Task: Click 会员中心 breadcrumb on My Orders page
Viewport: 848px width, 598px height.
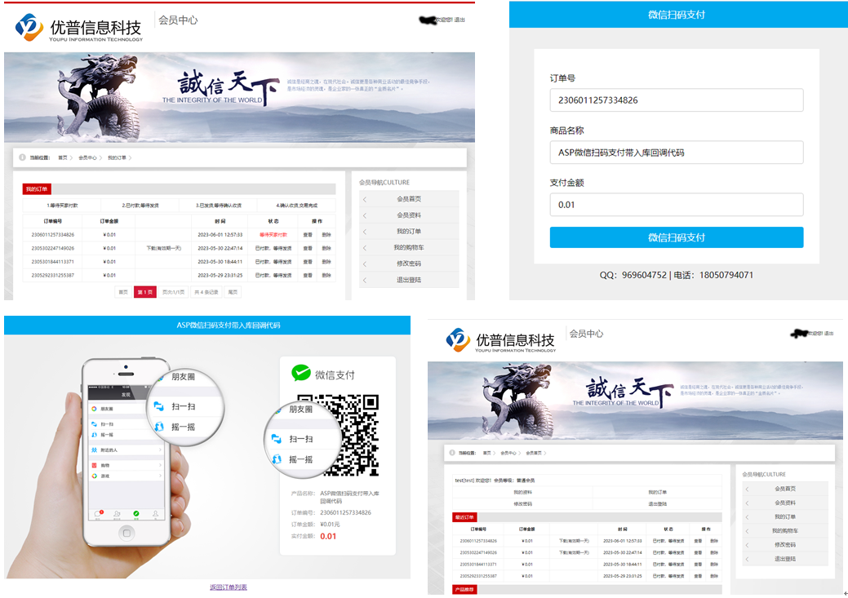Action: click(x=87, y=158)
